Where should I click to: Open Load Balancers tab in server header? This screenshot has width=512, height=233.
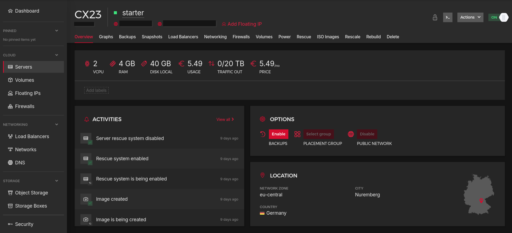(x=183, y=37)
